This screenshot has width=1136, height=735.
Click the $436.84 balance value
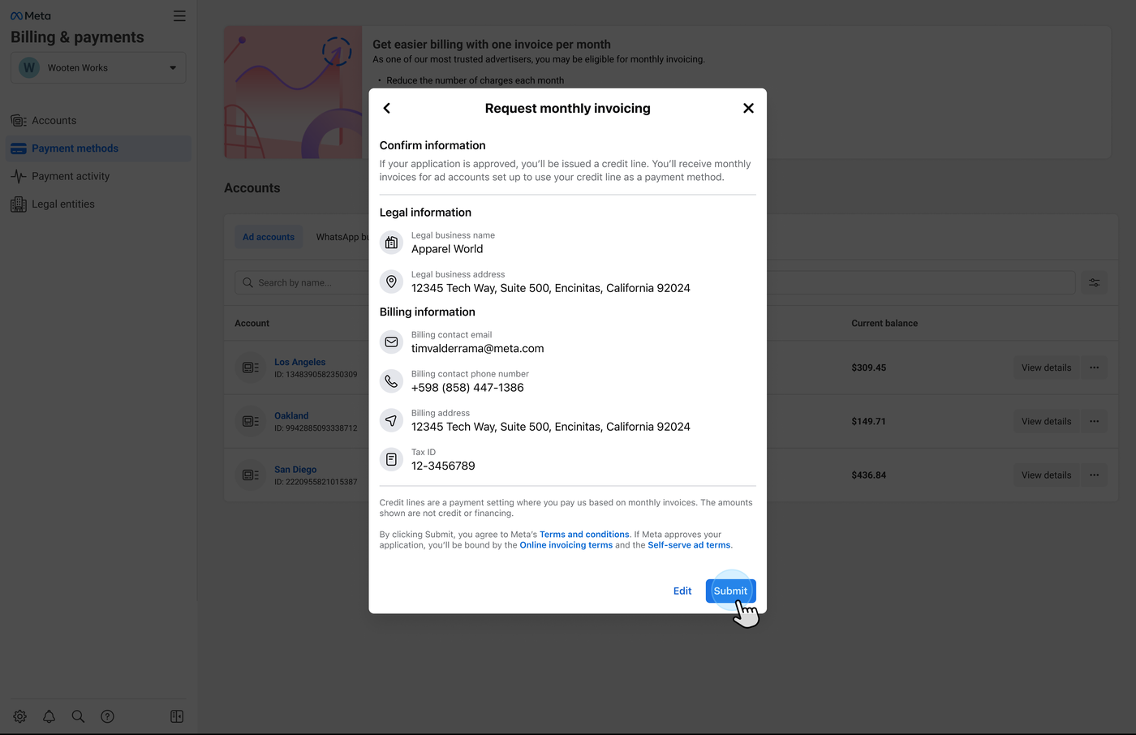[868, 475]
